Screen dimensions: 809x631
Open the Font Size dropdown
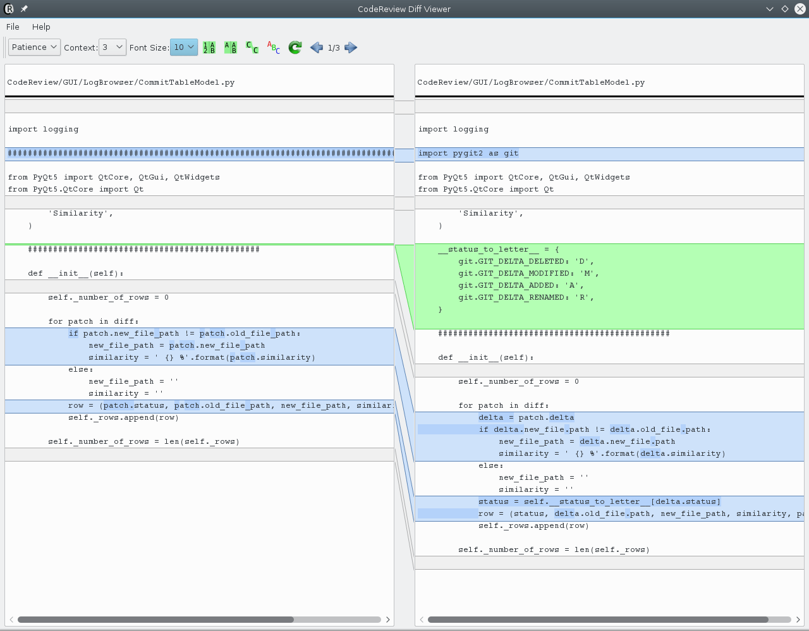coord(183,47)
